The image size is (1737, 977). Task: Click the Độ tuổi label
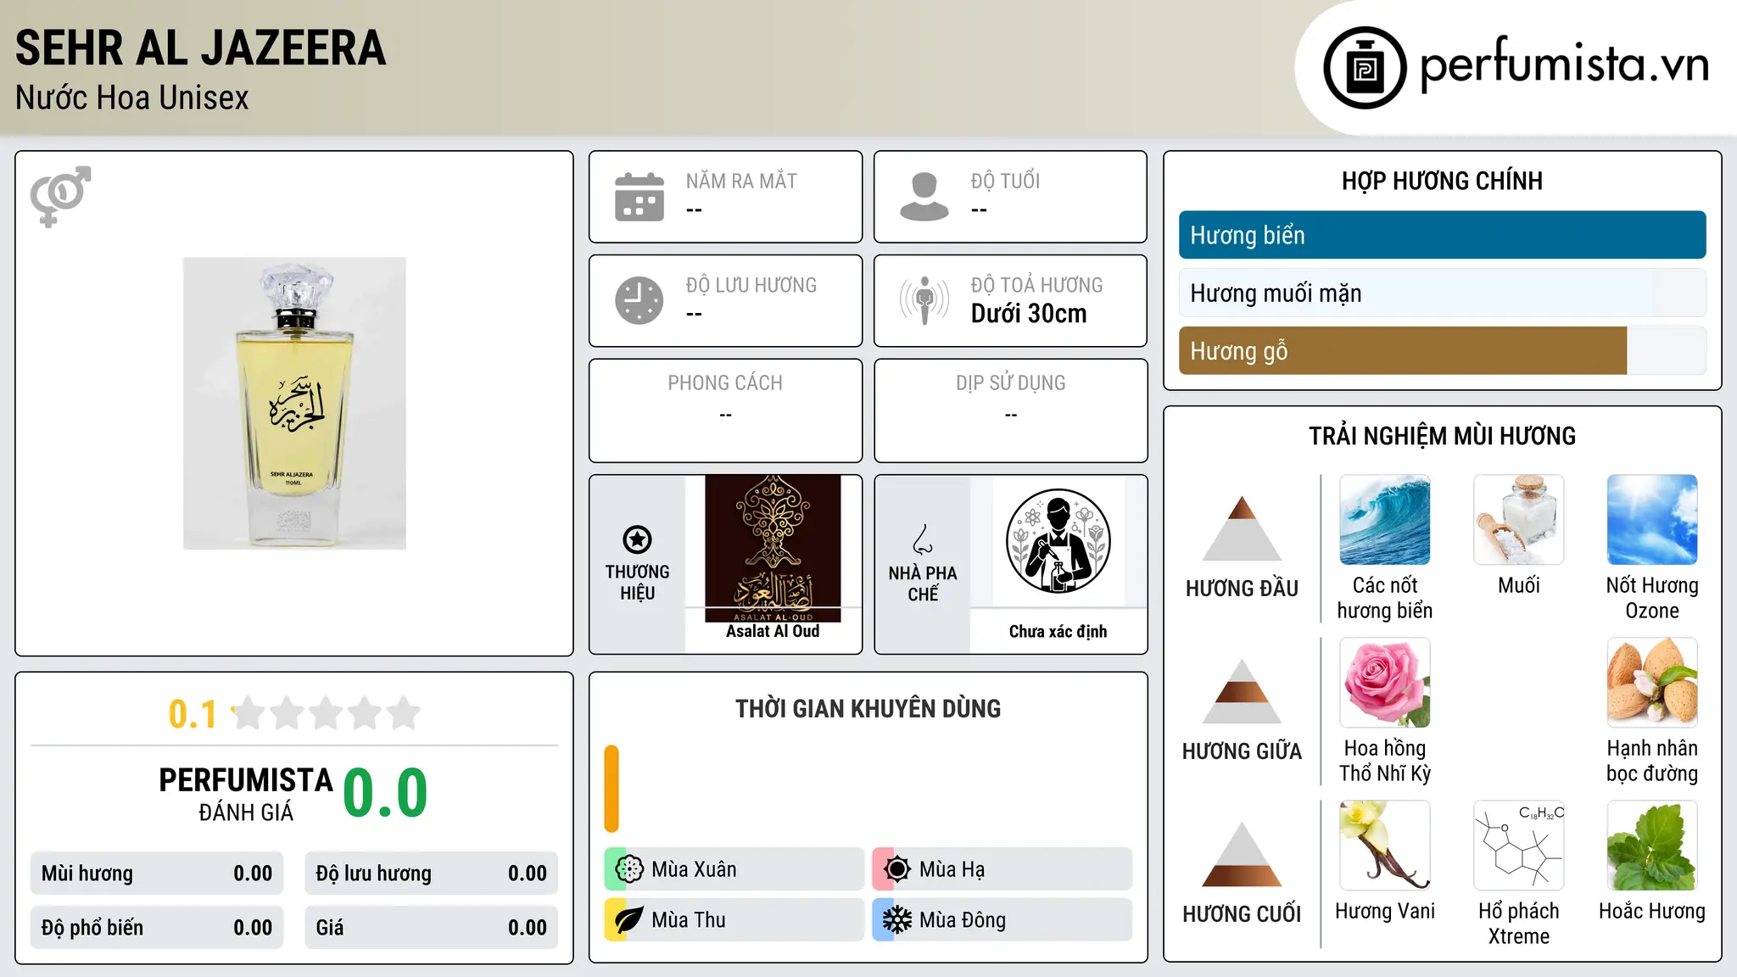click(x=1005, y=181)
